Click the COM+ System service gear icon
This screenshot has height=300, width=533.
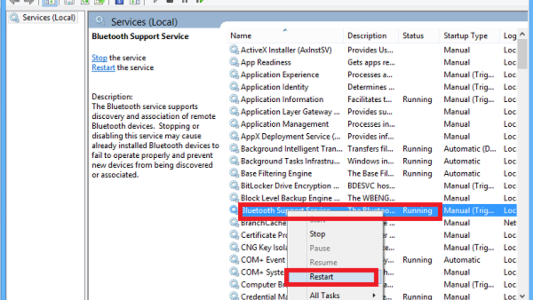tap(234, 272)
